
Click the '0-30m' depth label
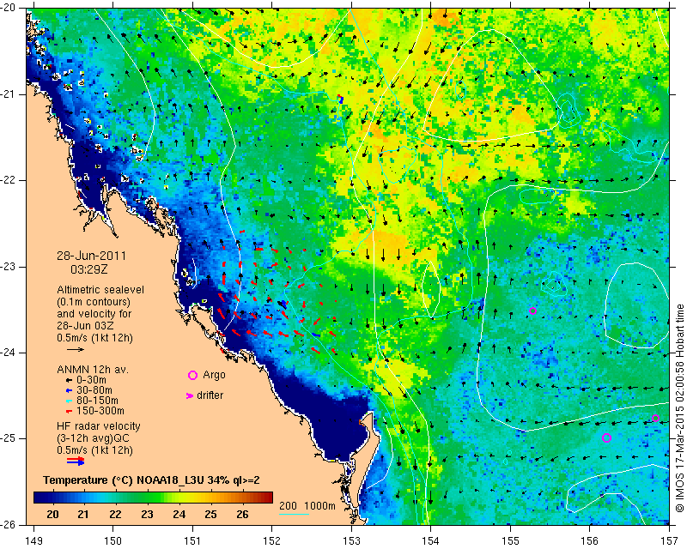(91, 380)
